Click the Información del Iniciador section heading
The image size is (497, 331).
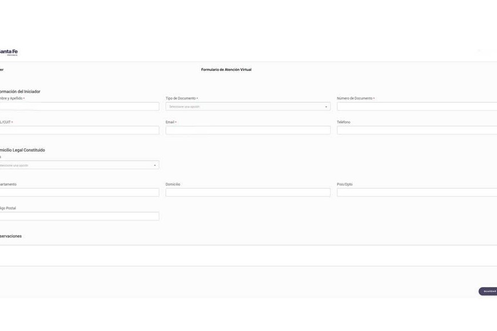(21, 91)
